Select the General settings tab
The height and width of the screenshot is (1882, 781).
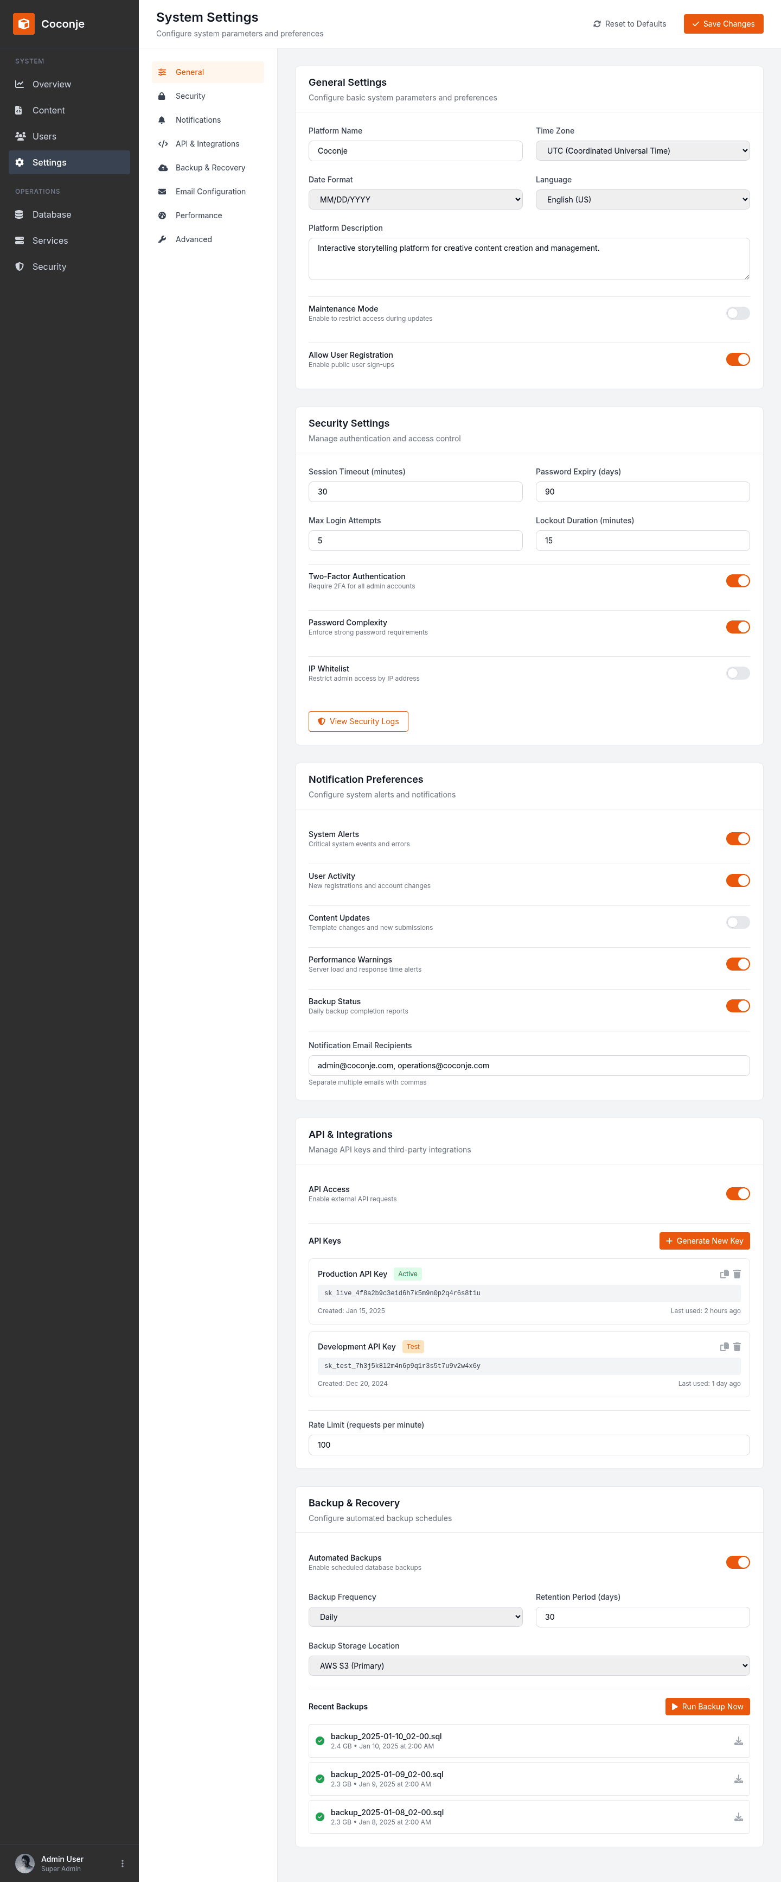(208, 72)
